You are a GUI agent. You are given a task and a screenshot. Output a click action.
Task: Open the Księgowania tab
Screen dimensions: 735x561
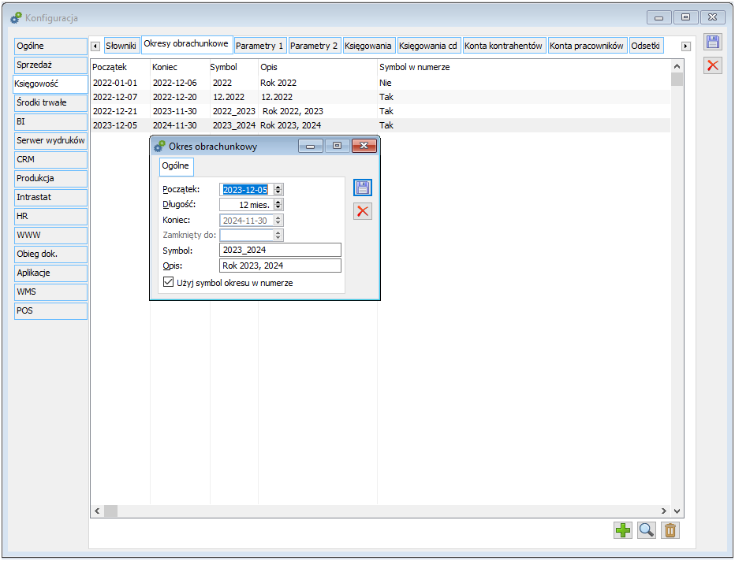point(368,46)
